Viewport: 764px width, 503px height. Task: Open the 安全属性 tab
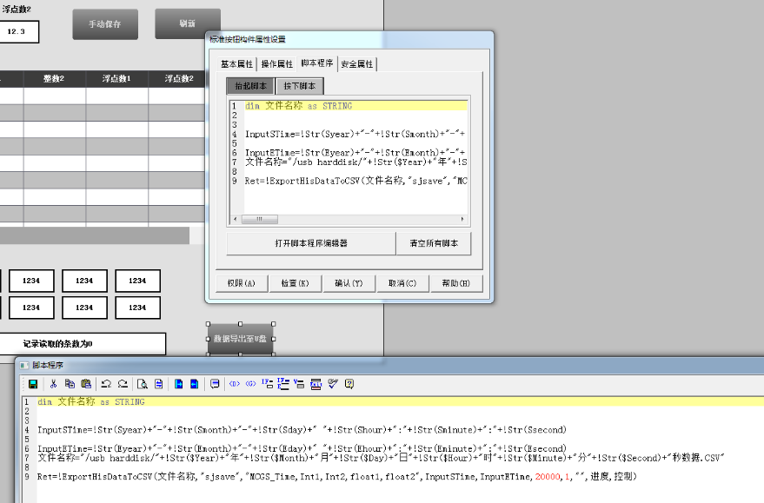tap(356, 64)
